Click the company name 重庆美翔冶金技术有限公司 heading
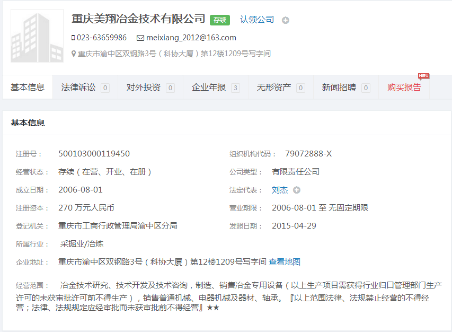This screenshot has height=332, width=452. click(138, 19)
